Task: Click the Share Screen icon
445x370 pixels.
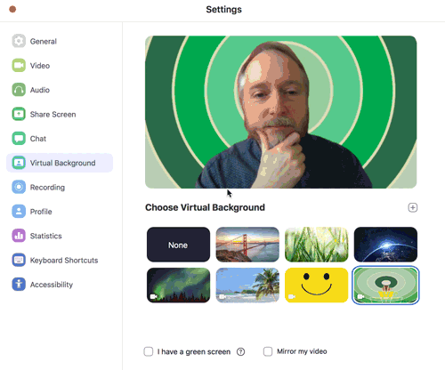Action: [x=19, y=114]
